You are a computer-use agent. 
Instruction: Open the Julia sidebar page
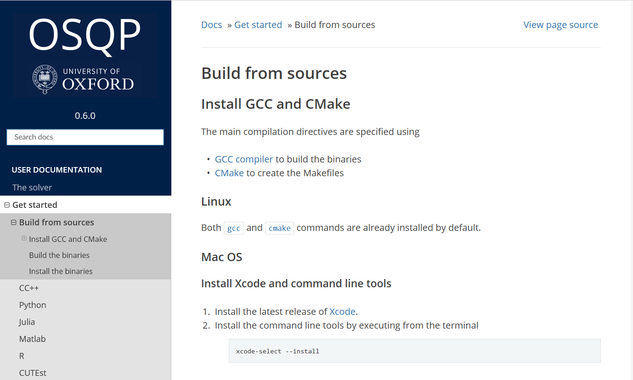pos(27,322)
